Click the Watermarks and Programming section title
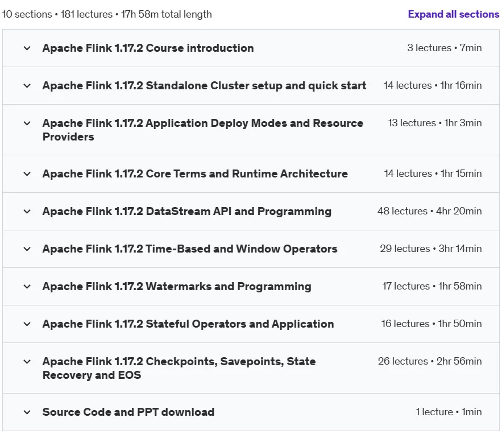502x434 pixels. coord(177,286)
